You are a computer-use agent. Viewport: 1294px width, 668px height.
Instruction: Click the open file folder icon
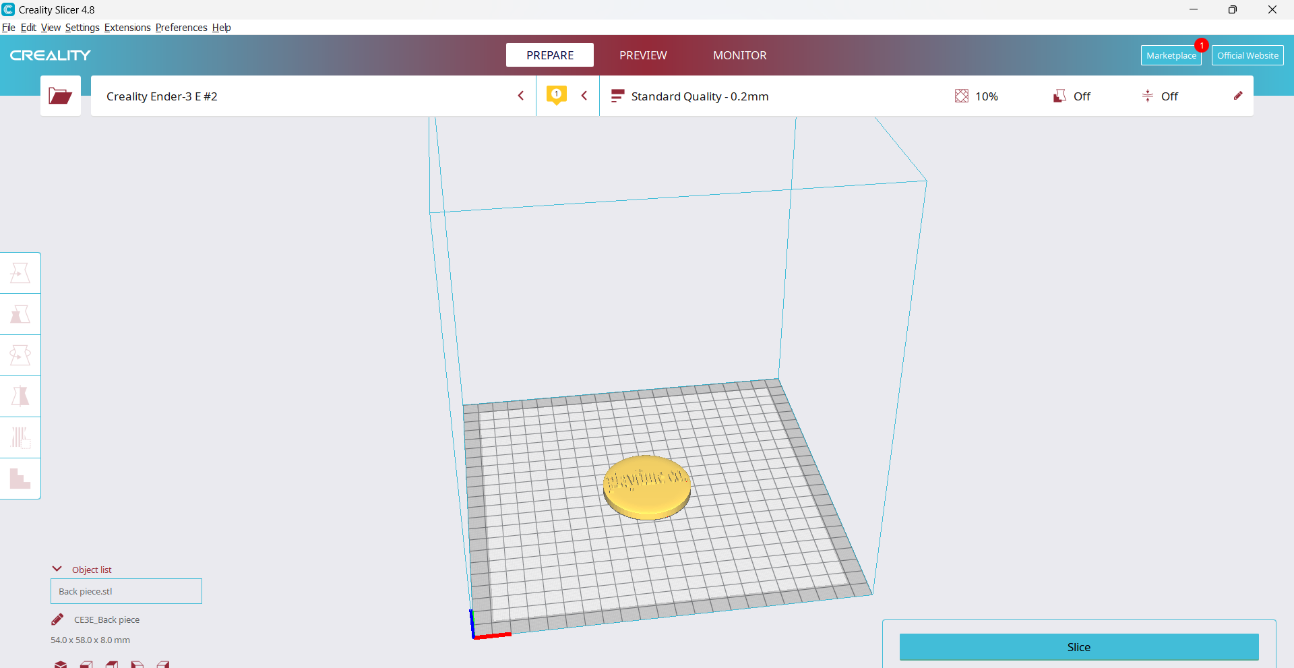coord(60,96)
